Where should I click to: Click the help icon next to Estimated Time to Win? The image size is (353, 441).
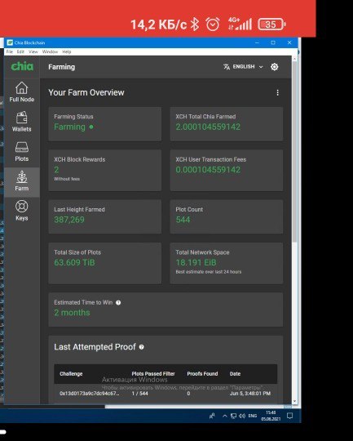tap(118, 303)
